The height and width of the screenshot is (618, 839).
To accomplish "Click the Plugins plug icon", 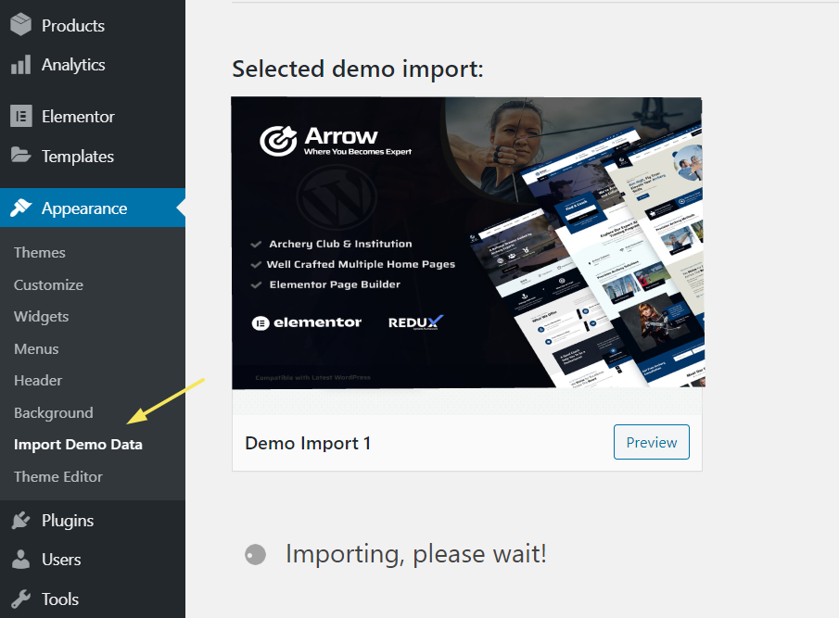I will (20, 521).
